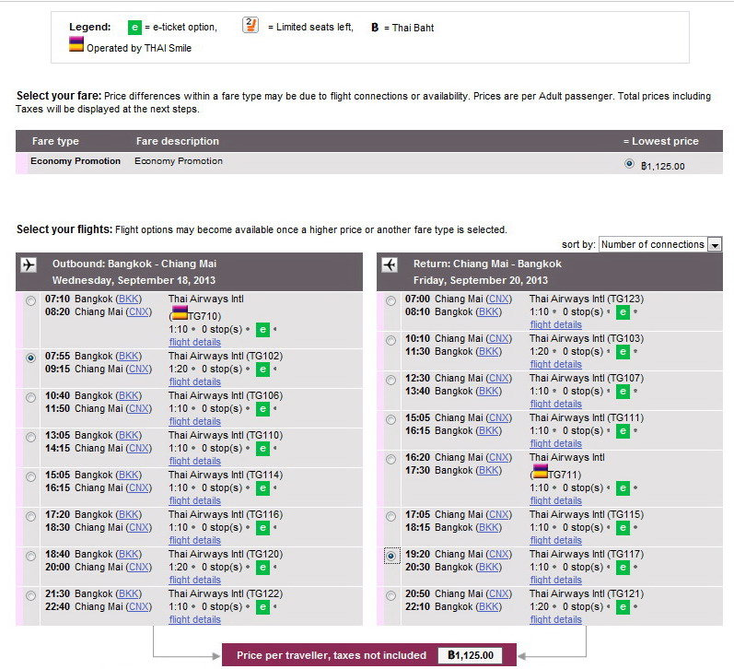
Task: Click e-ticket icon for flight TG110
Action: pyautogui.click(x=262, y=449)
